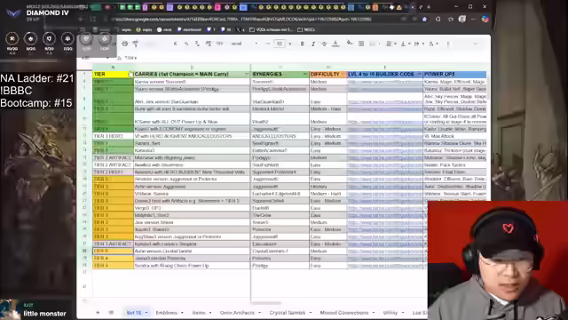Click the merge cells icon
Screen dimensions: 568x320
pyautogui.click(x=372, y=44)
